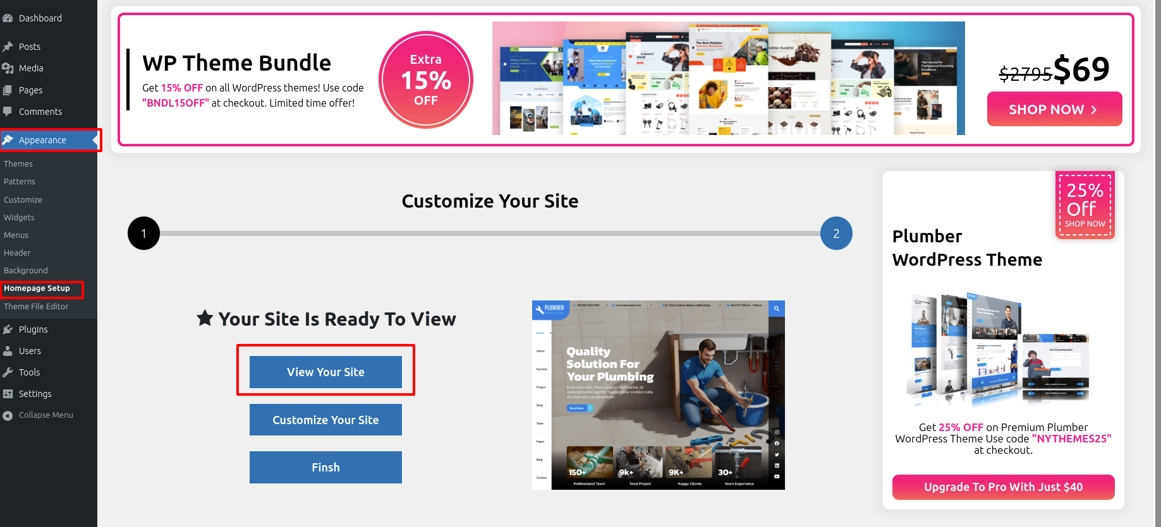Click the $69 bundle price text
This screenshot has width=1161, height=527.
(1081, 69)
